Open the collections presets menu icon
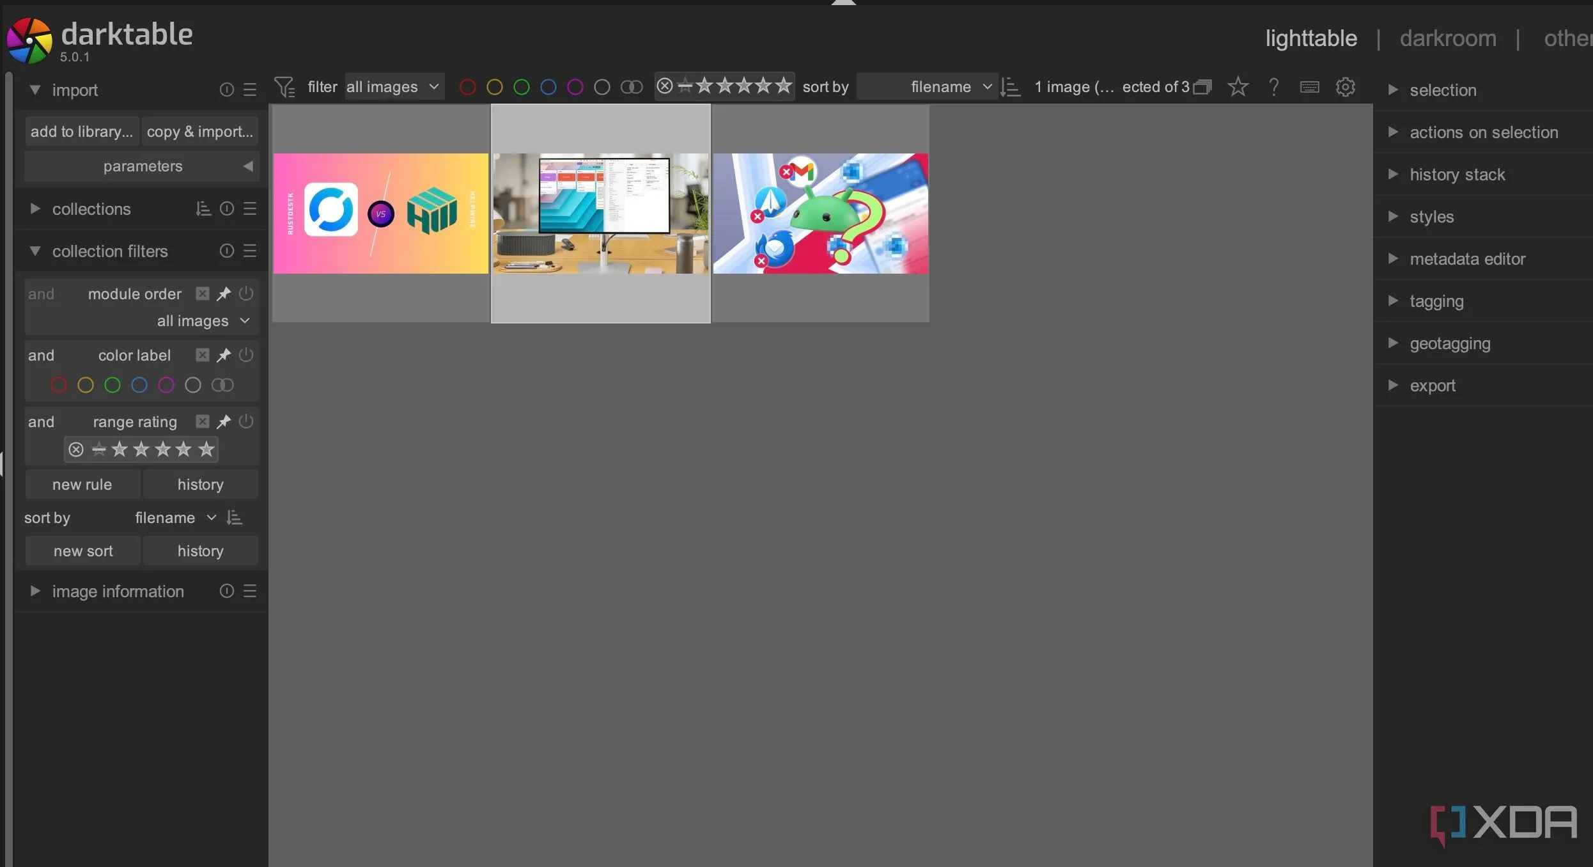Screen dimensions: 1593x867 click(x=250, y=208)
